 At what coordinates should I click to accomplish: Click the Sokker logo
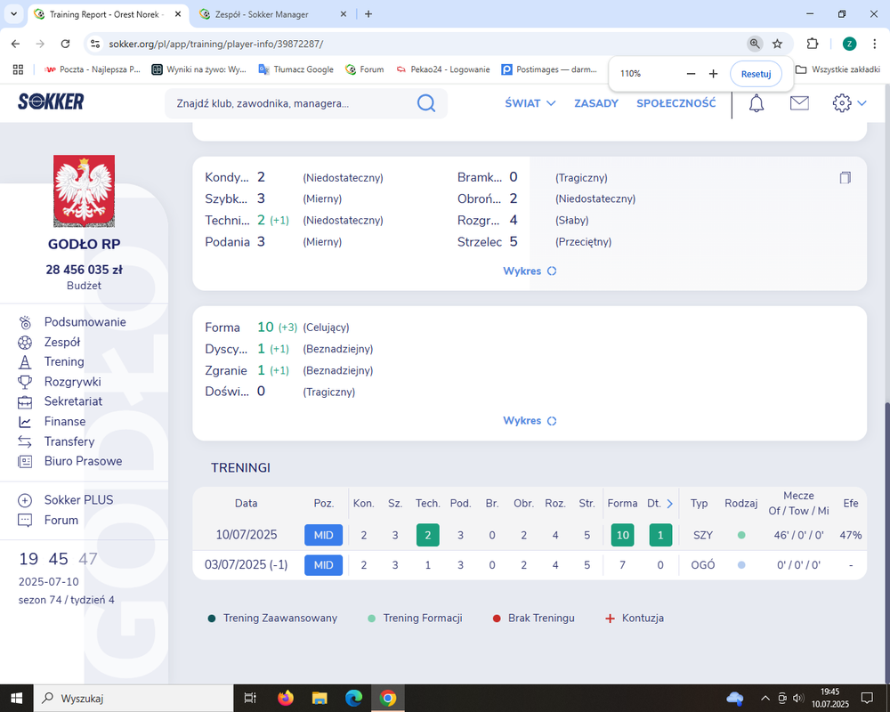pyautogui.click(x=51, y=102)
